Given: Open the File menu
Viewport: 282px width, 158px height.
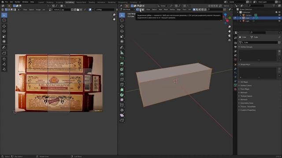Looking at the screenshot, I should tap(7, 2).
